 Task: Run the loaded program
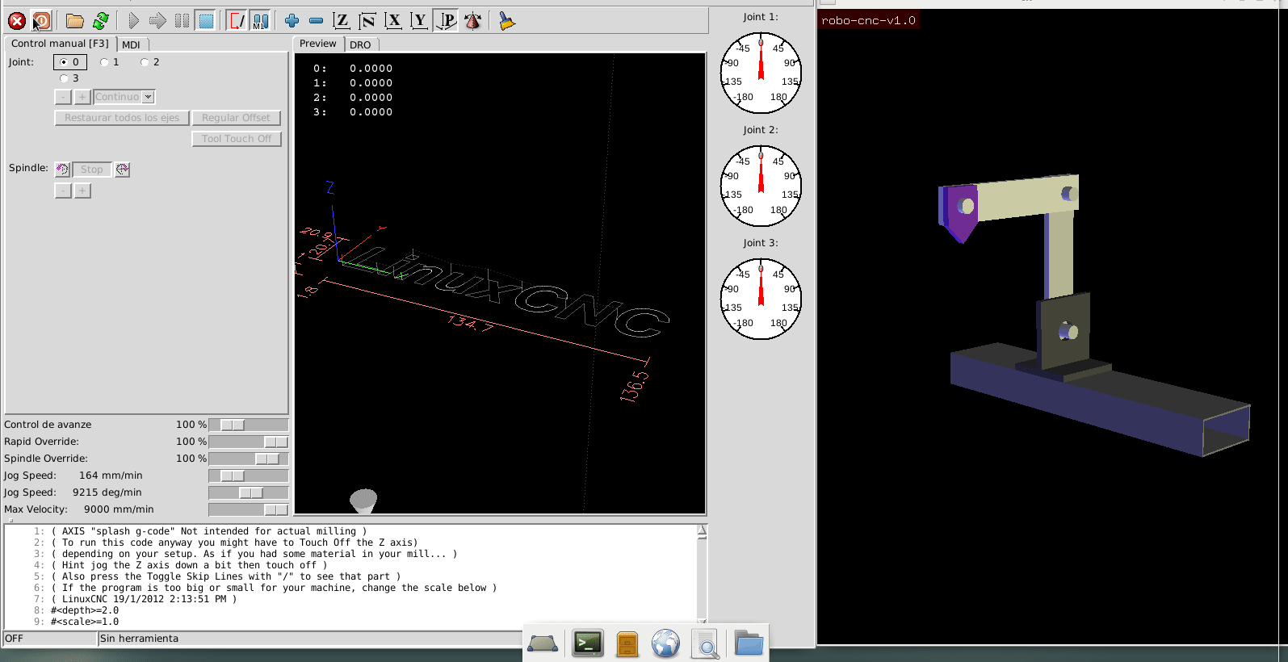point(134,21)
